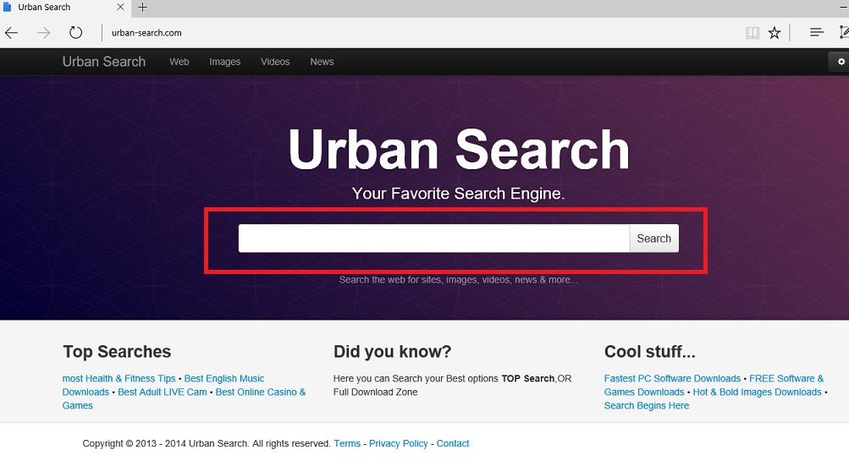Switch to Images search category
Screen dimensions: 849x461
pos(224,62)
